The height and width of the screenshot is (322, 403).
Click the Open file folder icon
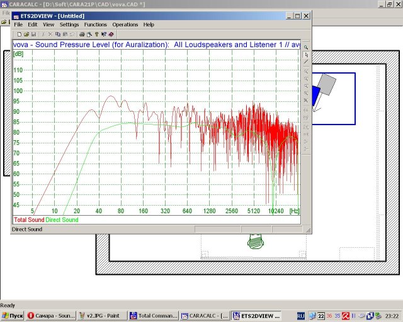click(x=26, y=34)
